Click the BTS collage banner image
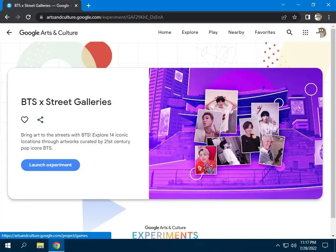The height and width of the screenshot is (252, 336). (236, 134)
